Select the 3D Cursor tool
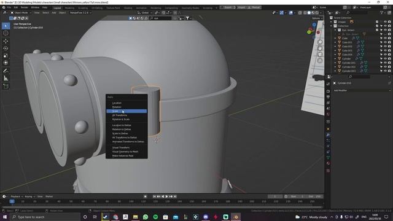 [6, 33]
